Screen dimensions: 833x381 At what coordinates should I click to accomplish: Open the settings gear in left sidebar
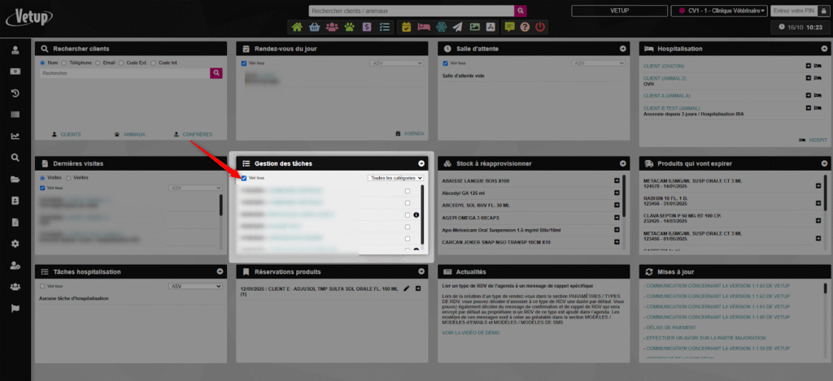point(15,244)
